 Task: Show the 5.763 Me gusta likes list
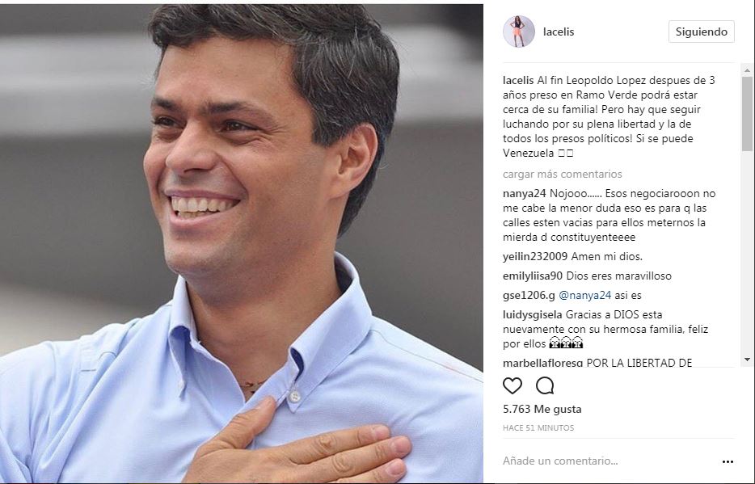click(542, 409)
